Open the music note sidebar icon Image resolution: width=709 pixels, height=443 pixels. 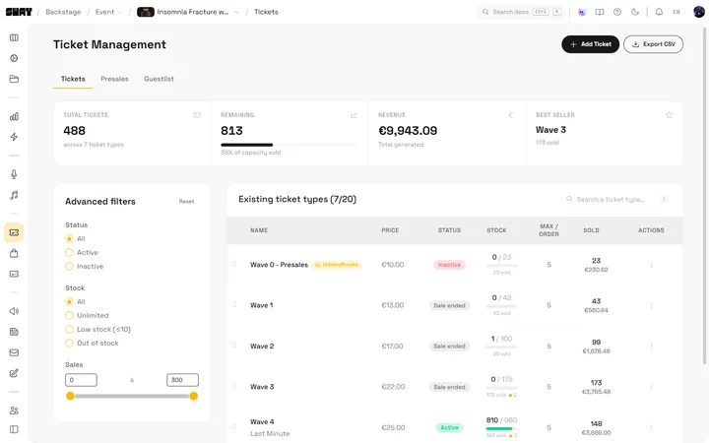(14, 195)
